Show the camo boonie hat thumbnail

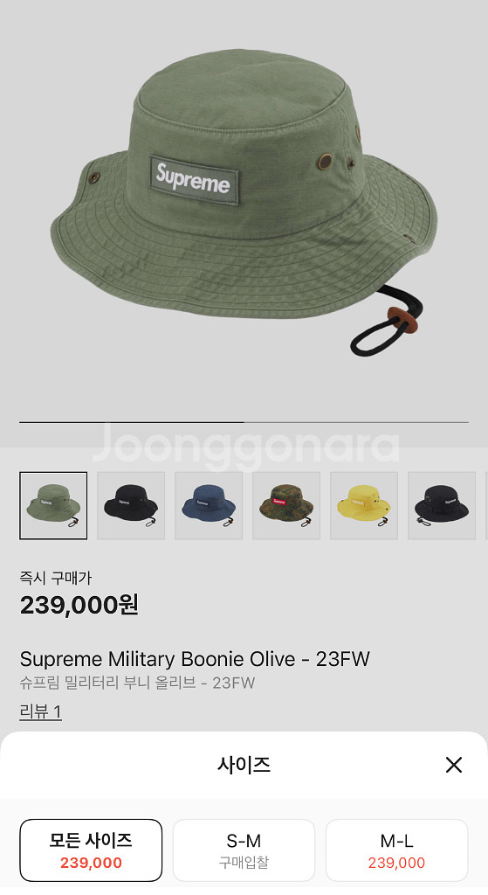point(286,506)
